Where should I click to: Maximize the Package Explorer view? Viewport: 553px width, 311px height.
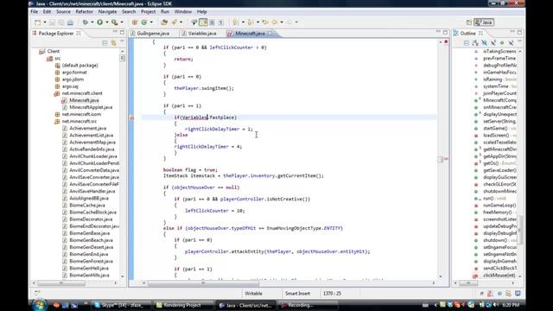tap(122, 33)
